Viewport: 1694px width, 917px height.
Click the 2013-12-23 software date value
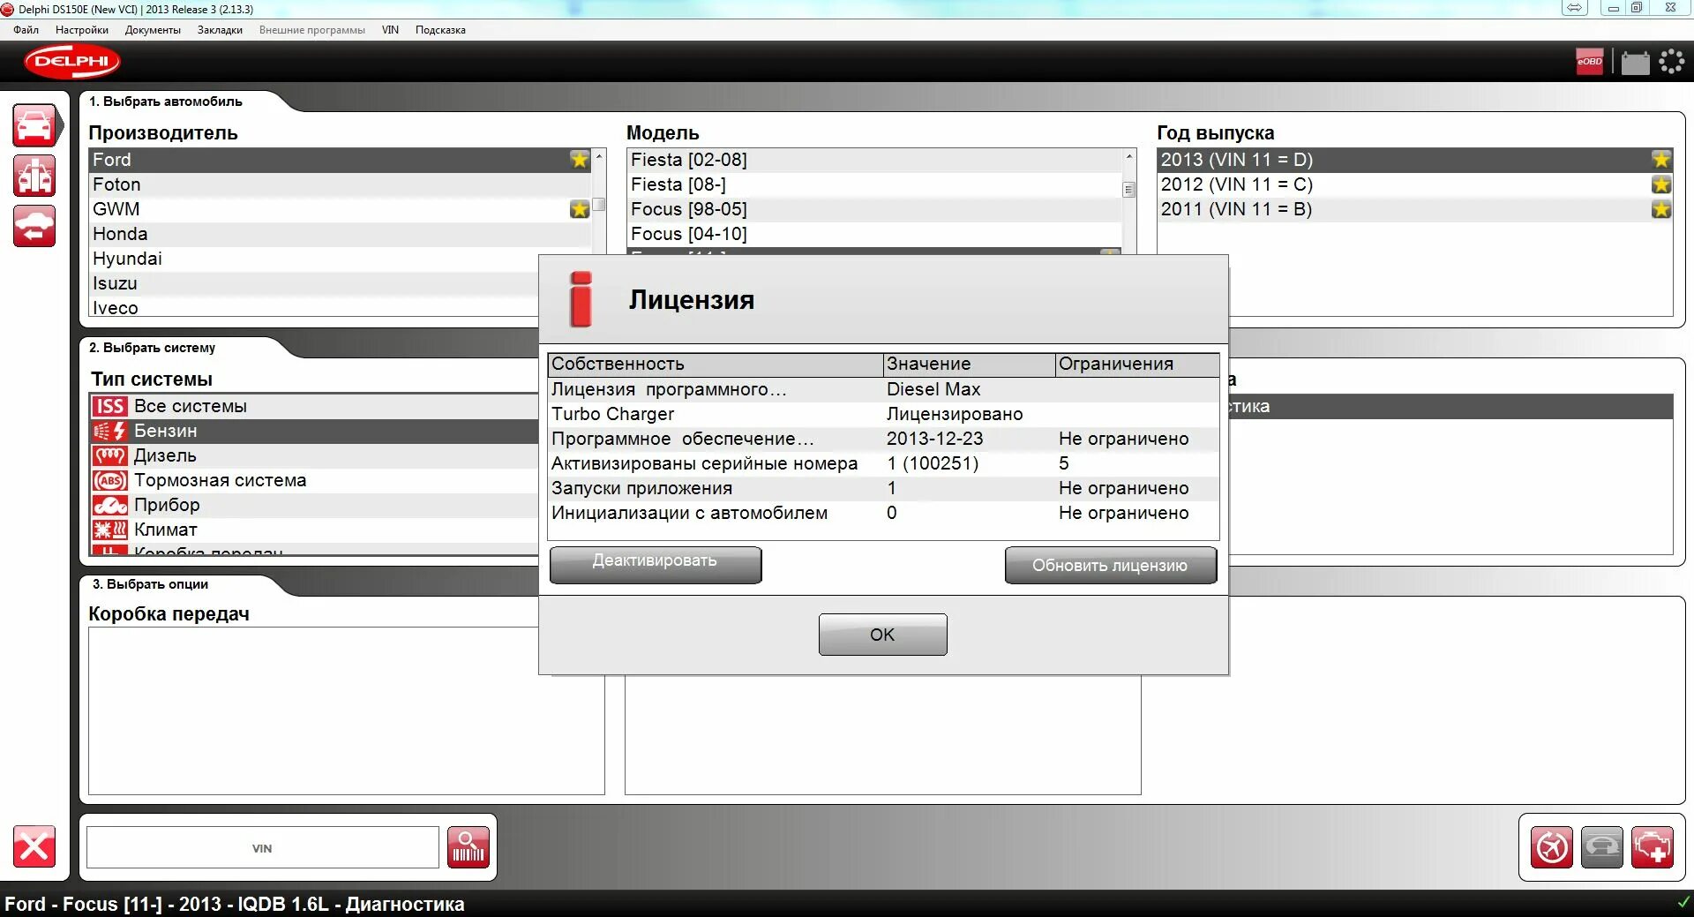[934, 439]
